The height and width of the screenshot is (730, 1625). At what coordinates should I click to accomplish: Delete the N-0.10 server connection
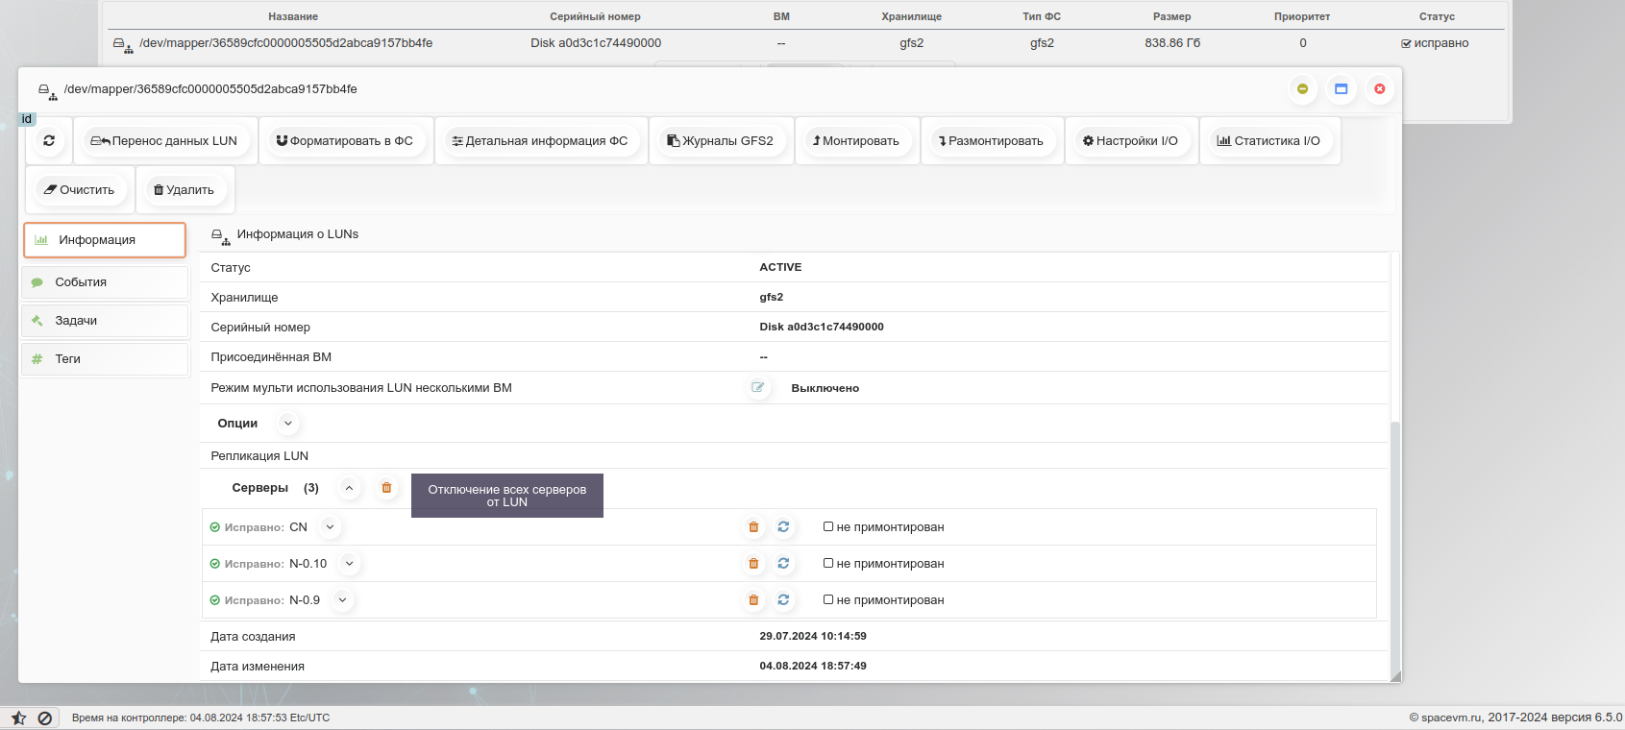tap(753, 563)
